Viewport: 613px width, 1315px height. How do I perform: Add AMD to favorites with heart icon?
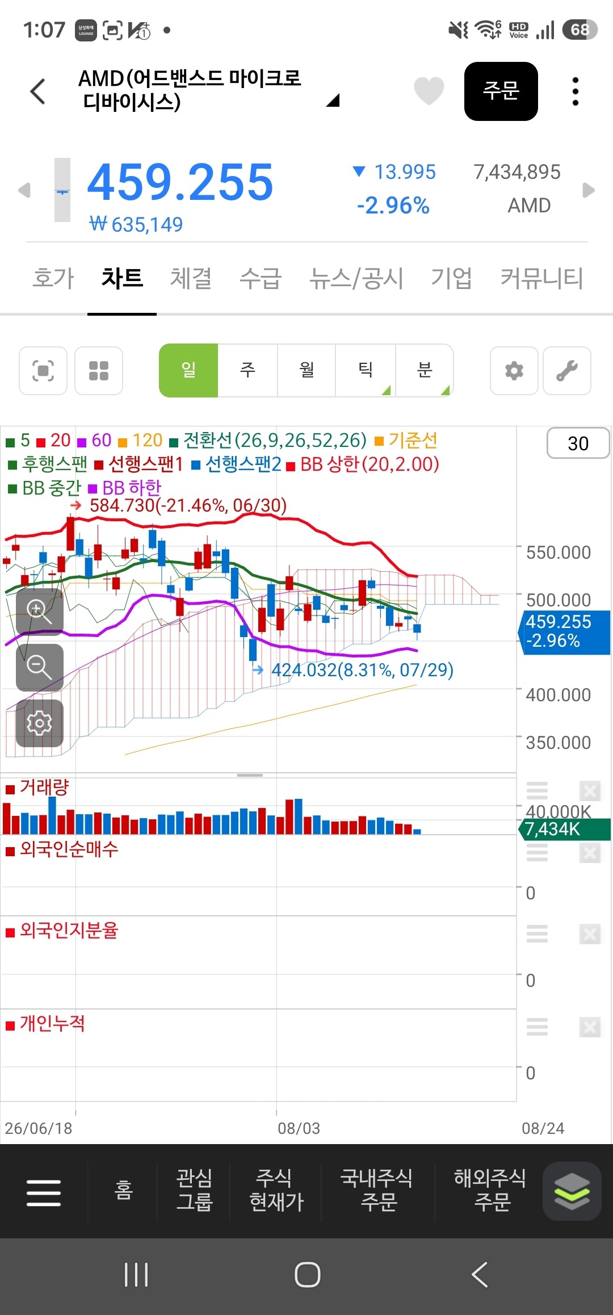coord(429,91)
